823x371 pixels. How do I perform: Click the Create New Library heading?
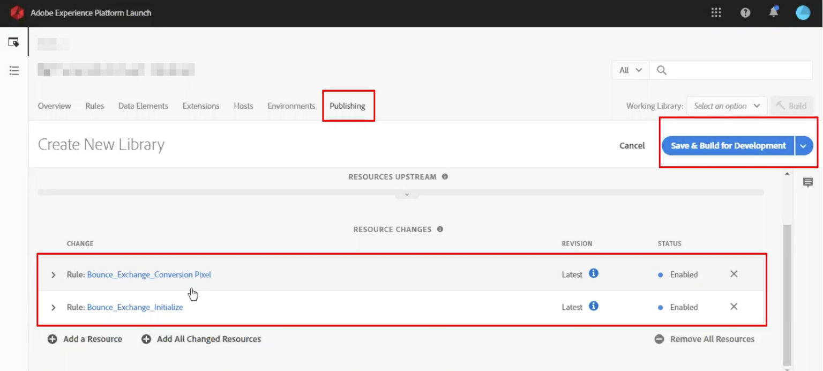[x=101, y=145]
